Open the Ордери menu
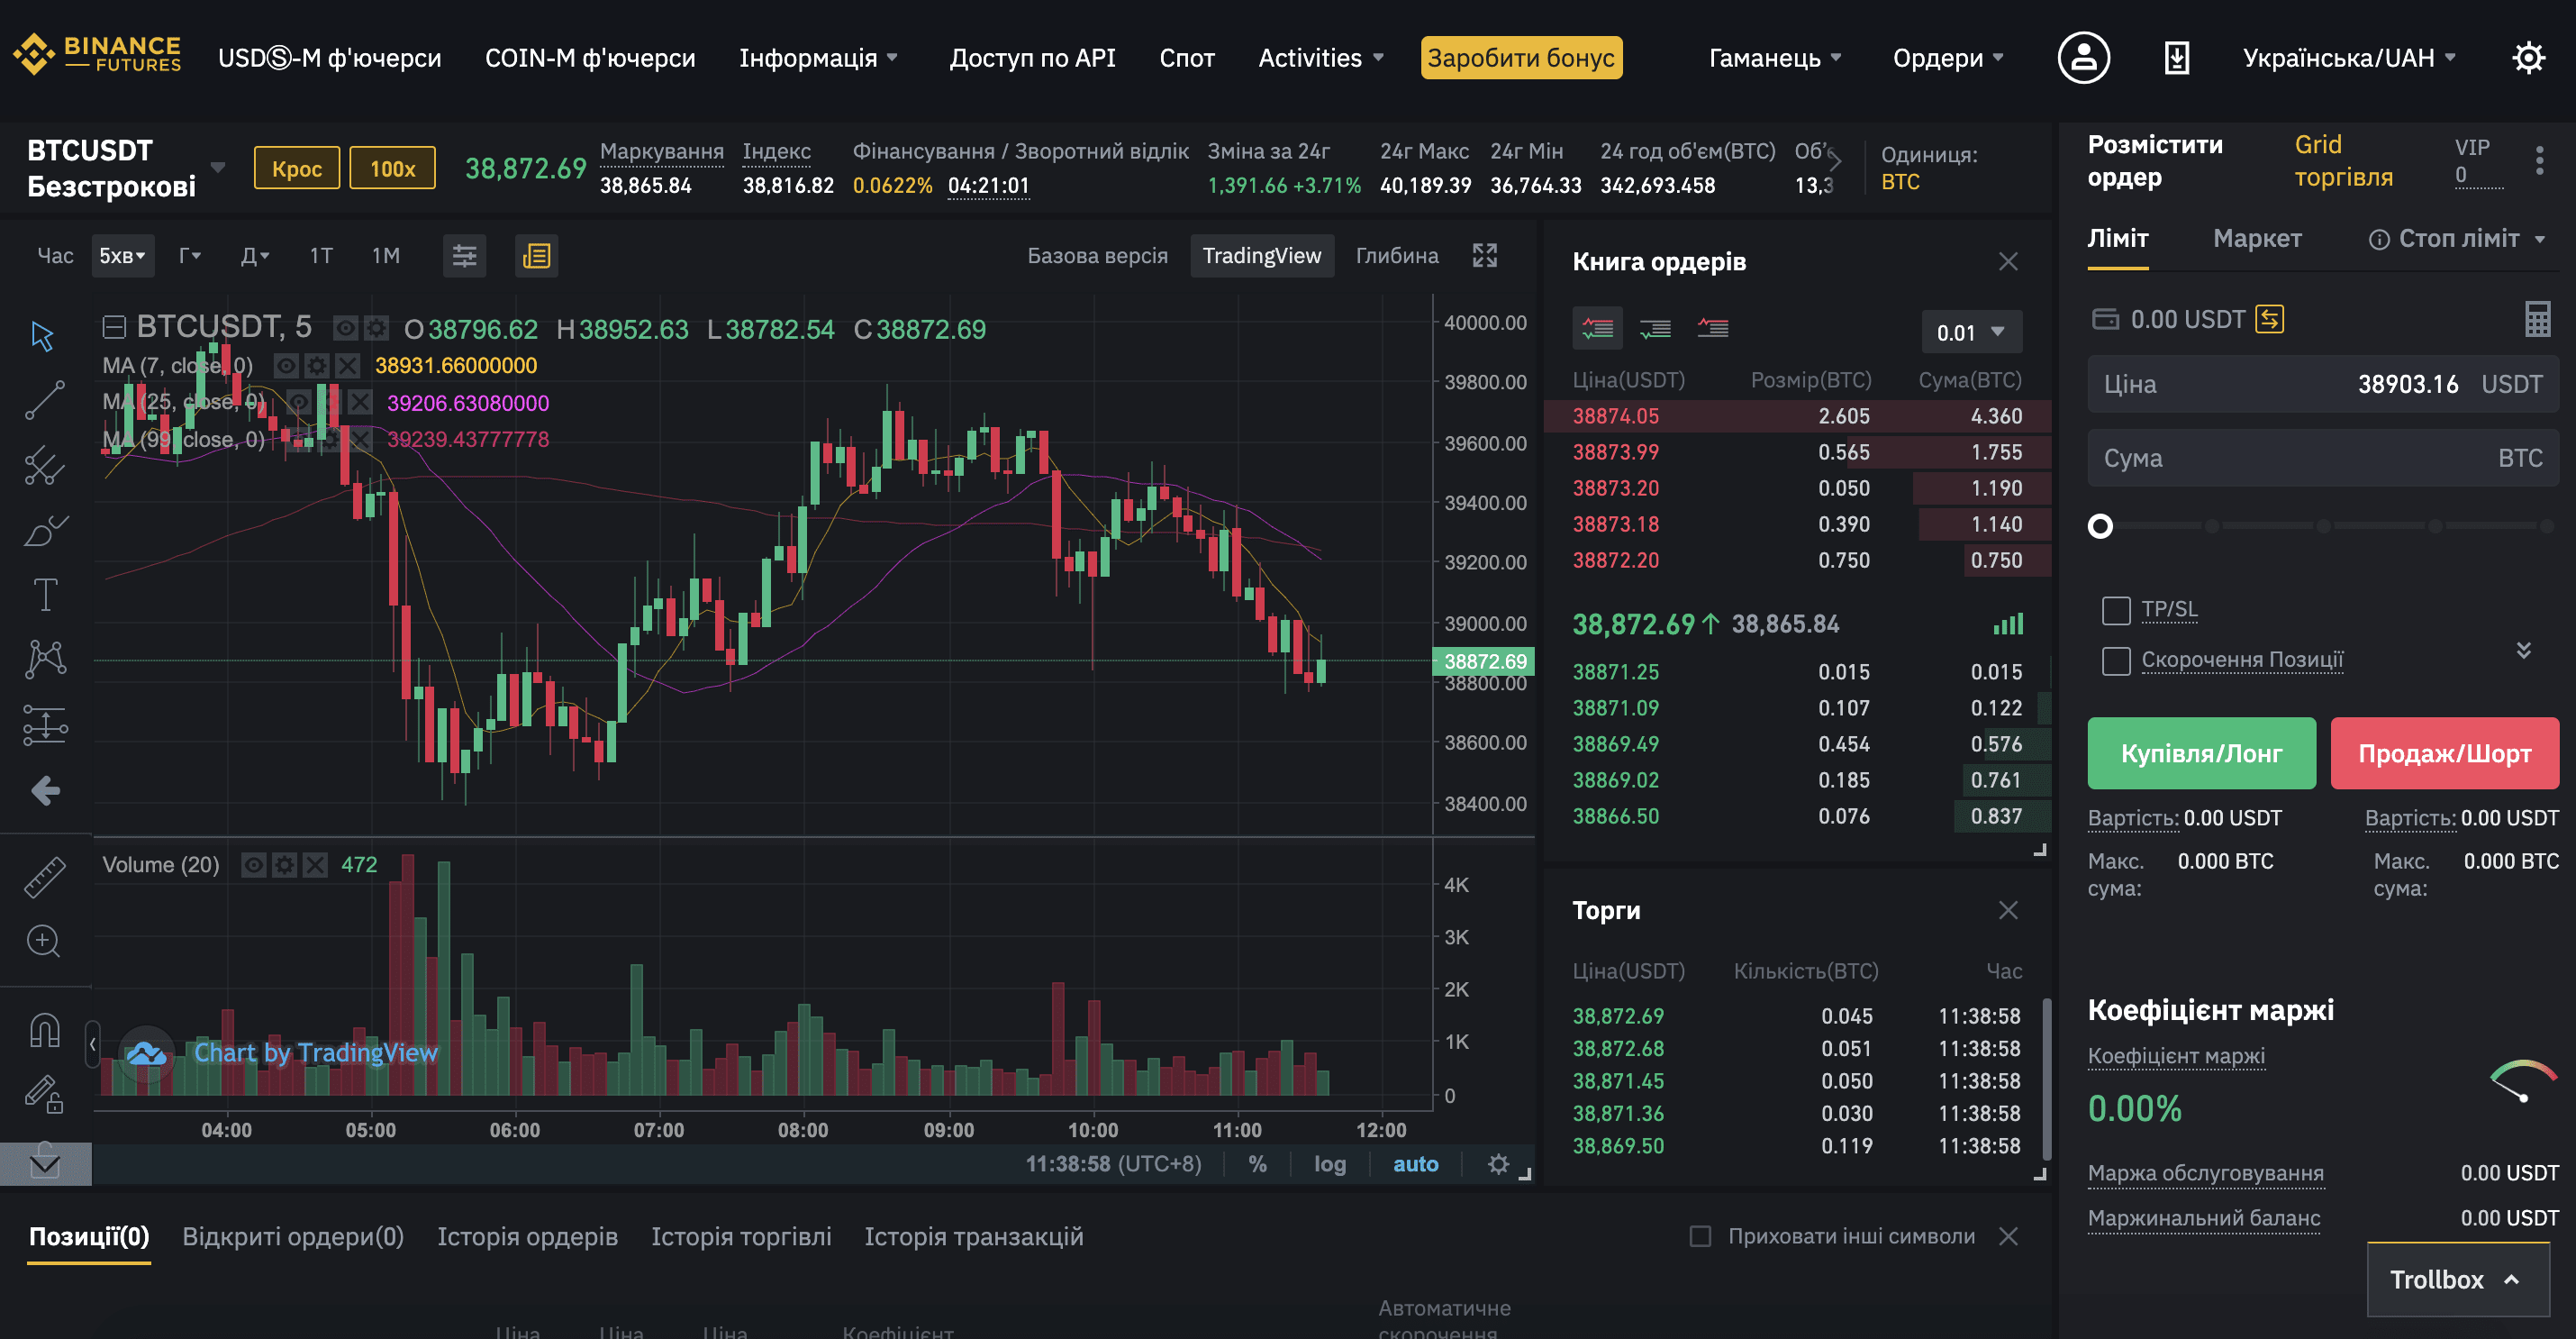2576x1339 pixels. (1948, 57)
